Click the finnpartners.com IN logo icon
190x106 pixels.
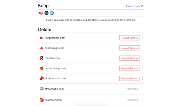42,38
